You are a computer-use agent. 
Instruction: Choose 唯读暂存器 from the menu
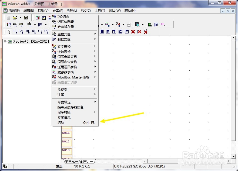[75, 27]
